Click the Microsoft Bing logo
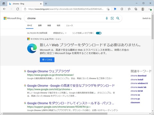This screenshot has width=154, height=115. pos(13,18)
